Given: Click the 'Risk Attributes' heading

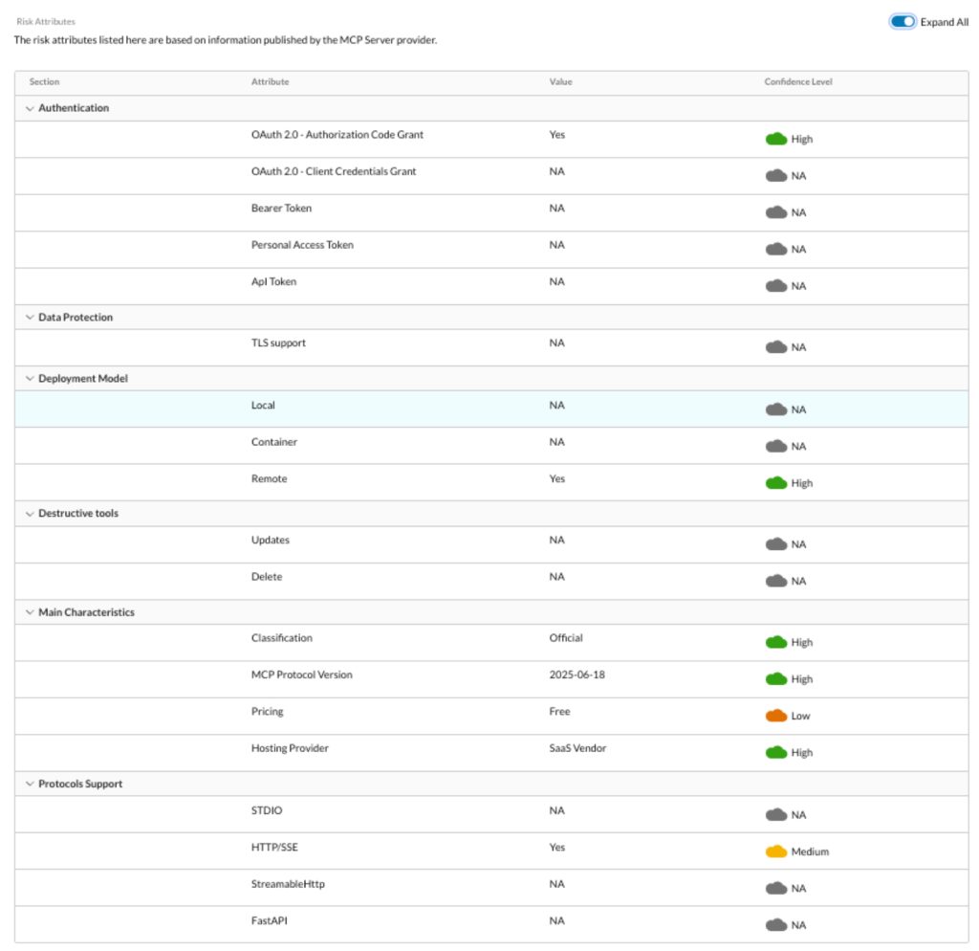Looking at the screenshot, I should pos(46,22).
